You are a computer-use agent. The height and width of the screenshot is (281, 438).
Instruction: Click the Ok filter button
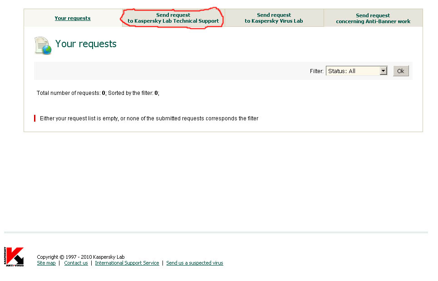pos(401,71)
